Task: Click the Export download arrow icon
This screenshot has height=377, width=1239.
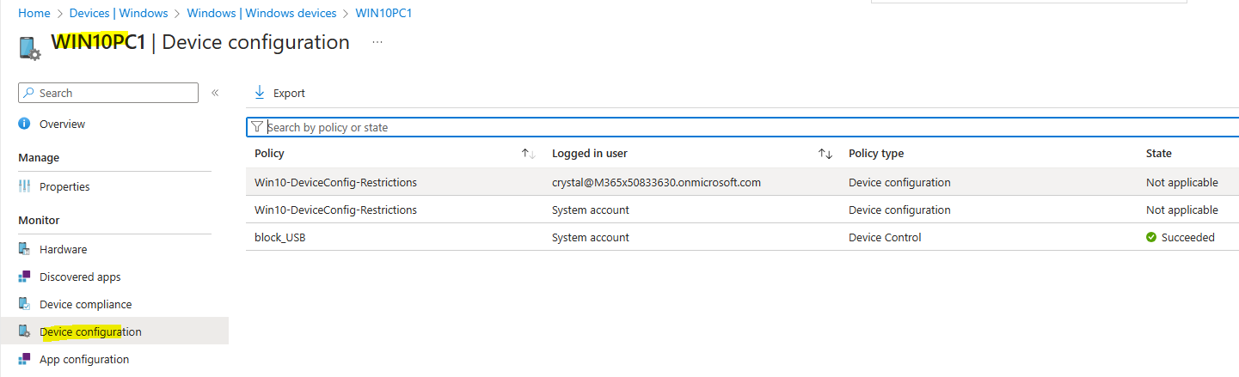Action: coord(260,93)
